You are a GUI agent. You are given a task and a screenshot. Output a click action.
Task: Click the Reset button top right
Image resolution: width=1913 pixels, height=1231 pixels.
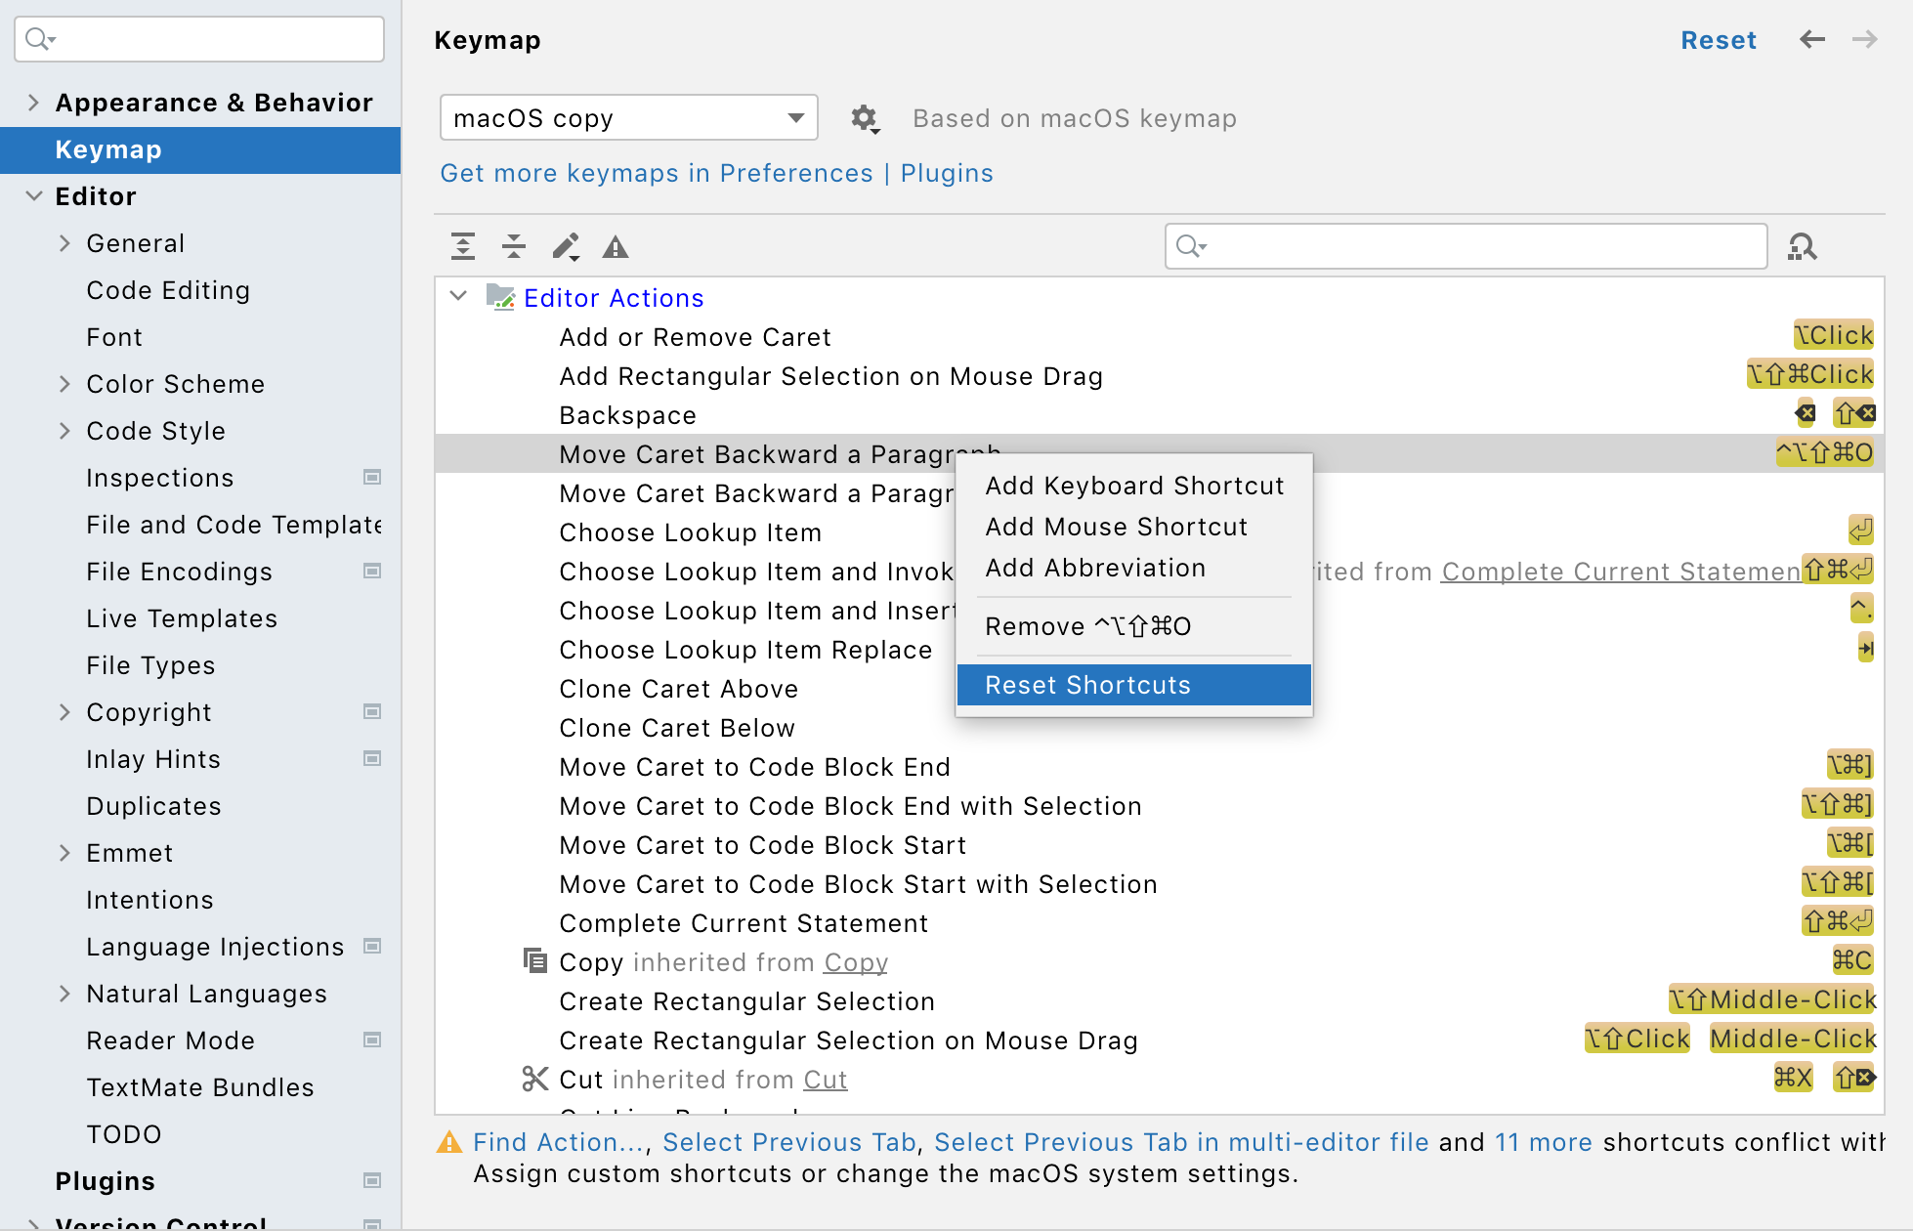click(x=1720, y=40)
